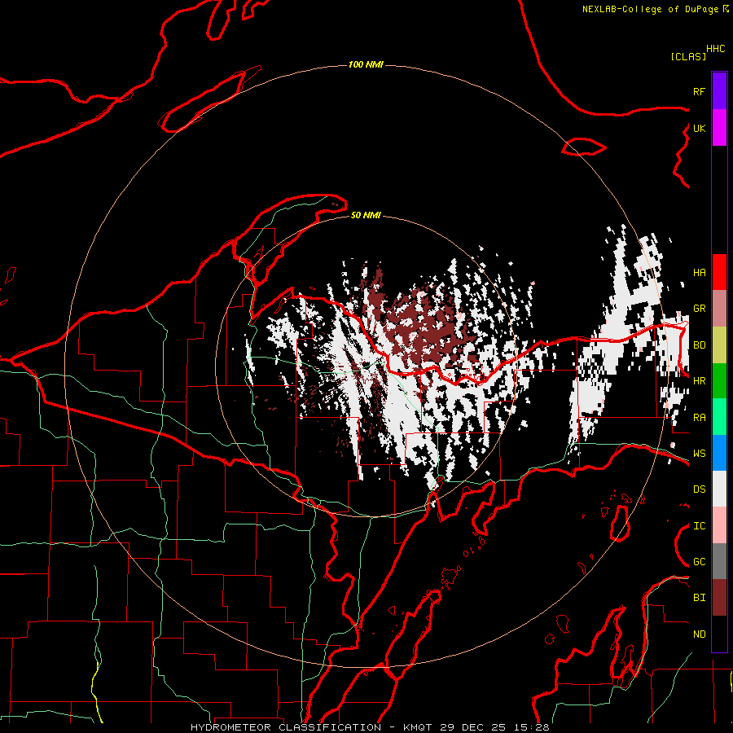Click the BI dark-red legend swatch
The width and height of the screenshot is (733, 733).
[x=719, y=598]
